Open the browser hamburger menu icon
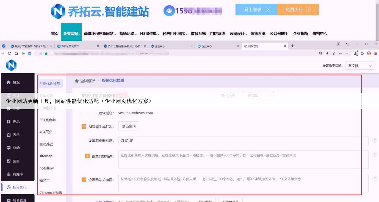 pos(375,54)
